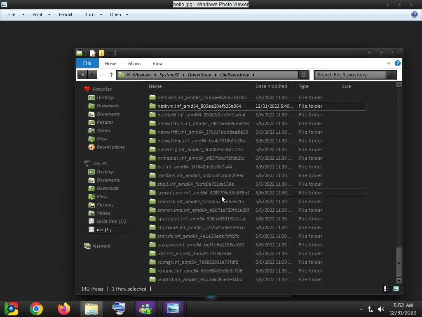
Task: Select the Favorites heart item in sidebar
Action: (98, 89)
